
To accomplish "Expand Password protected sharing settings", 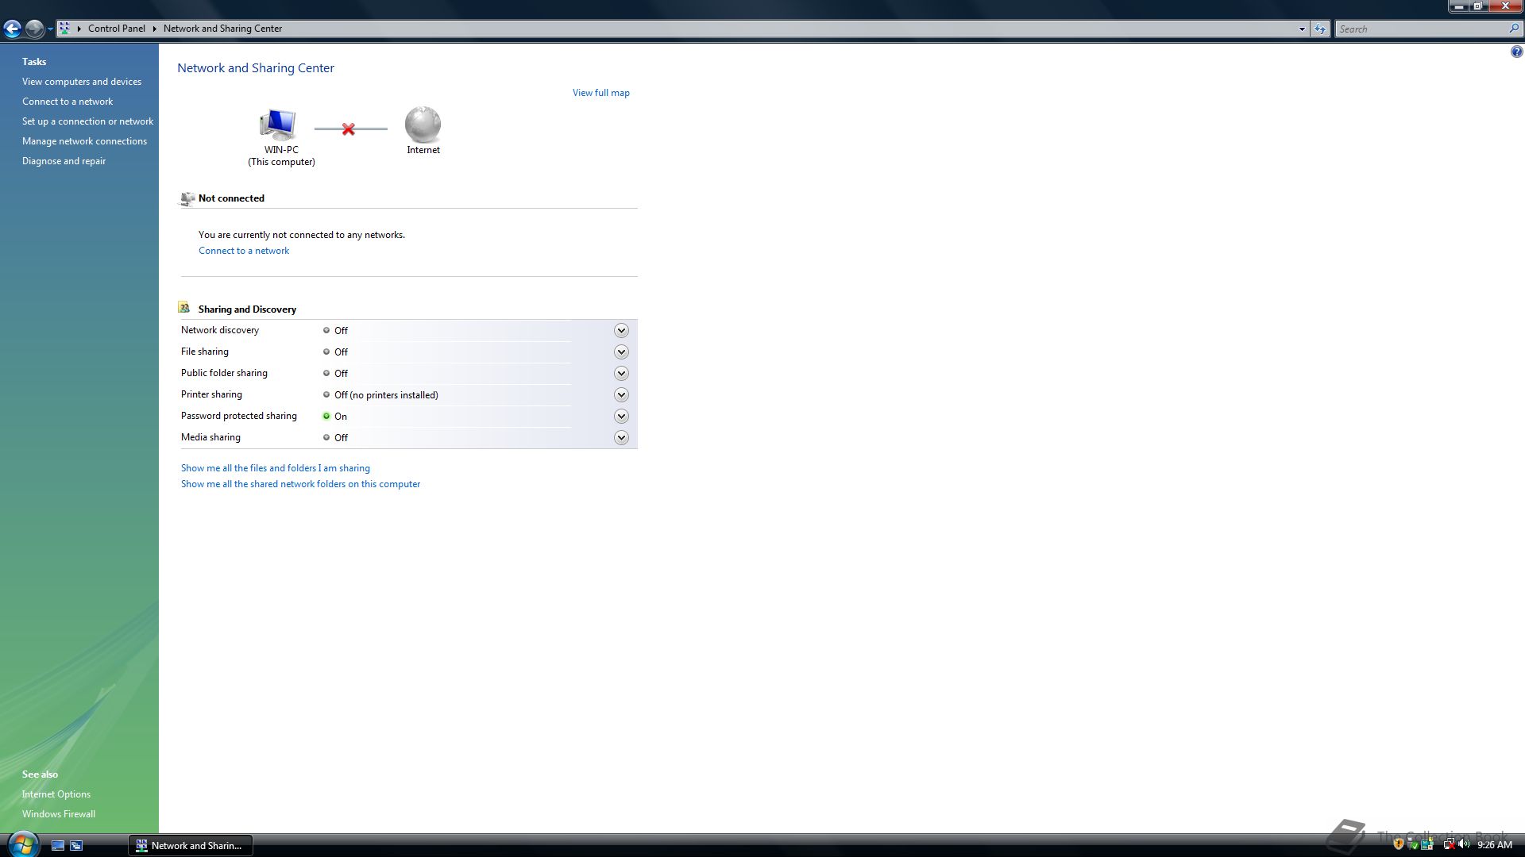I will [x=621, y=417].
